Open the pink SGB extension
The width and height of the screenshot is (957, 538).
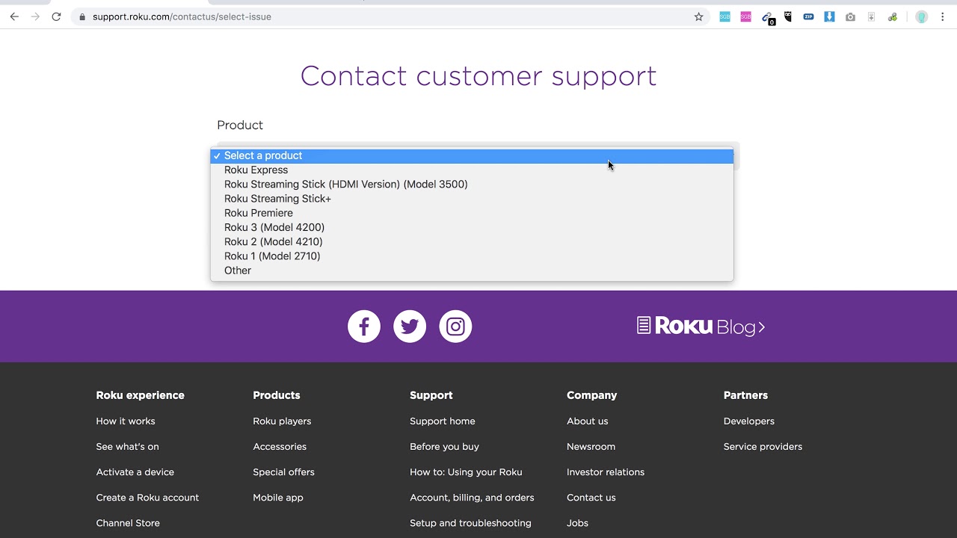[745, 16]
